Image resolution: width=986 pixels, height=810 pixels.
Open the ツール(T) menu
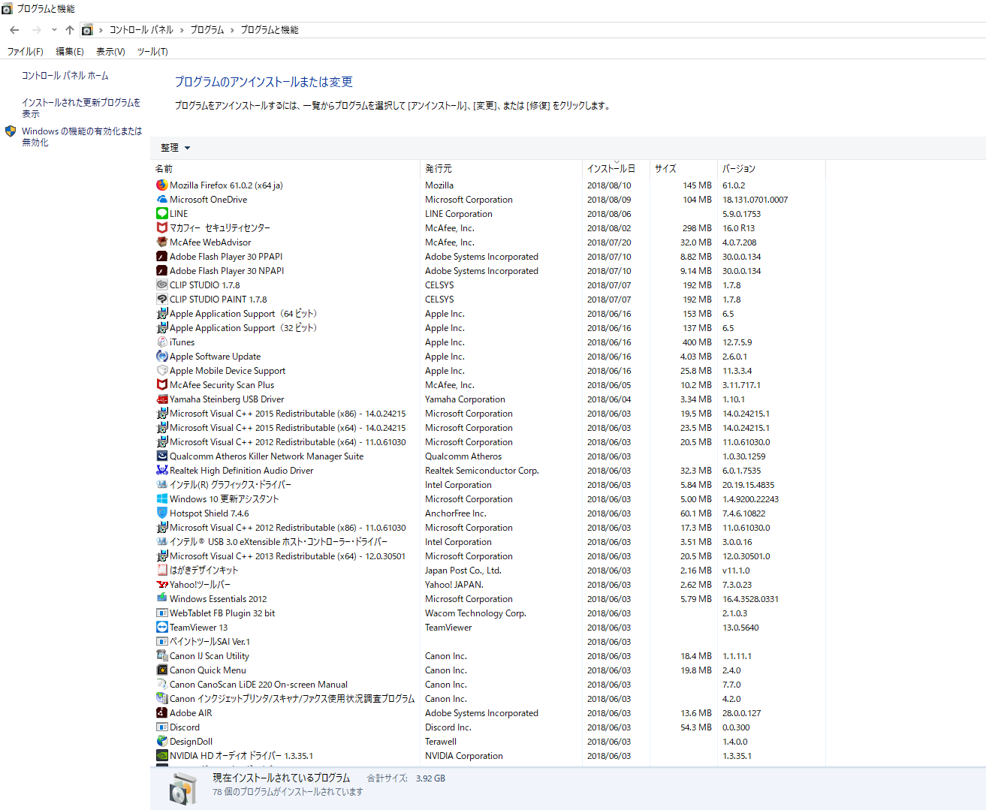(152, 52)
